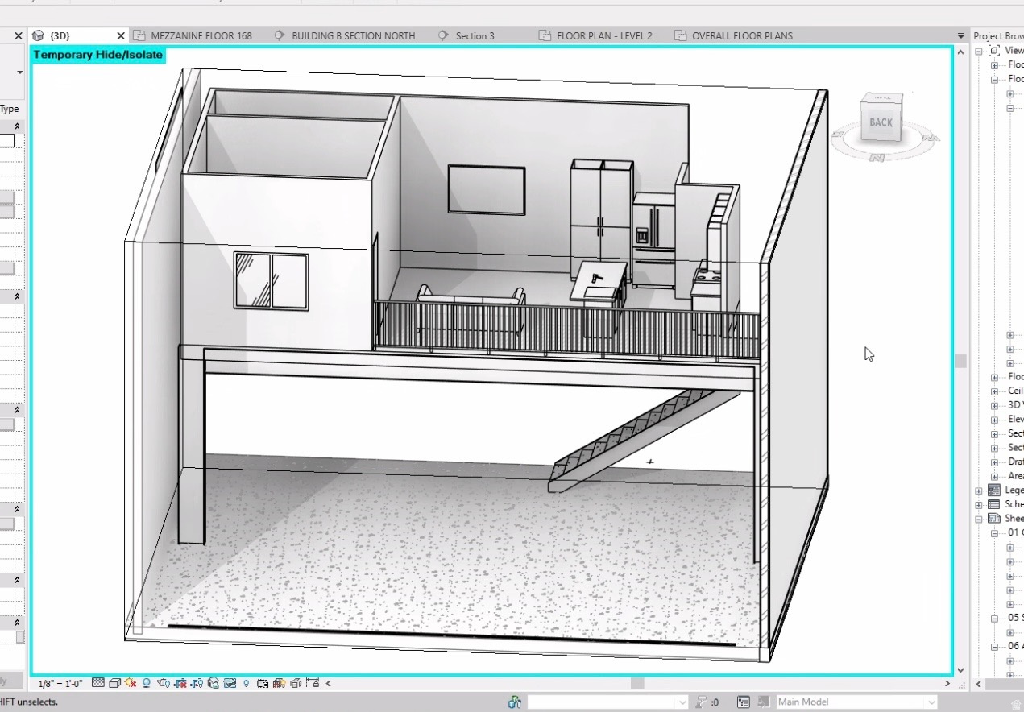Open the Visual Style menu
This screenshot has height=712, width=1024.
coord(114,682)
